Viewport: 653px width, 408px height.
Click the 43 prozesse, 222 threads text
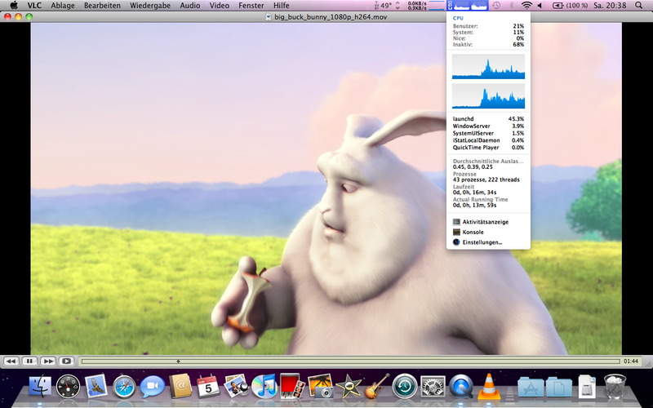[486, 180]
